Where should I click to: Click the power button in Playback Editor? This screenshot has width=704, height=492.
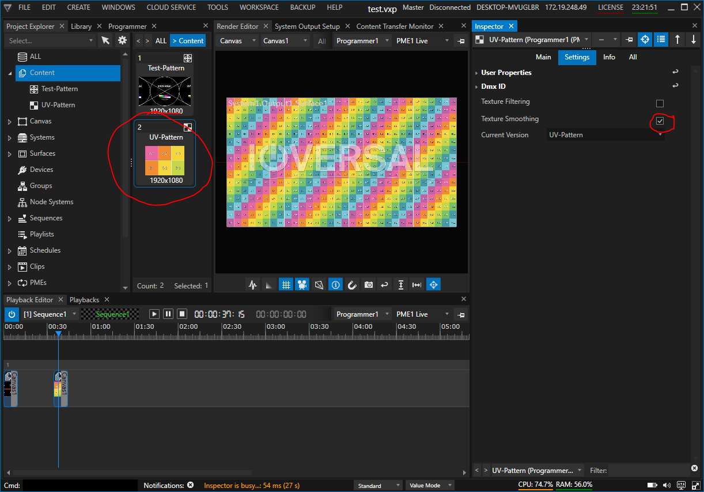point(12,314)
